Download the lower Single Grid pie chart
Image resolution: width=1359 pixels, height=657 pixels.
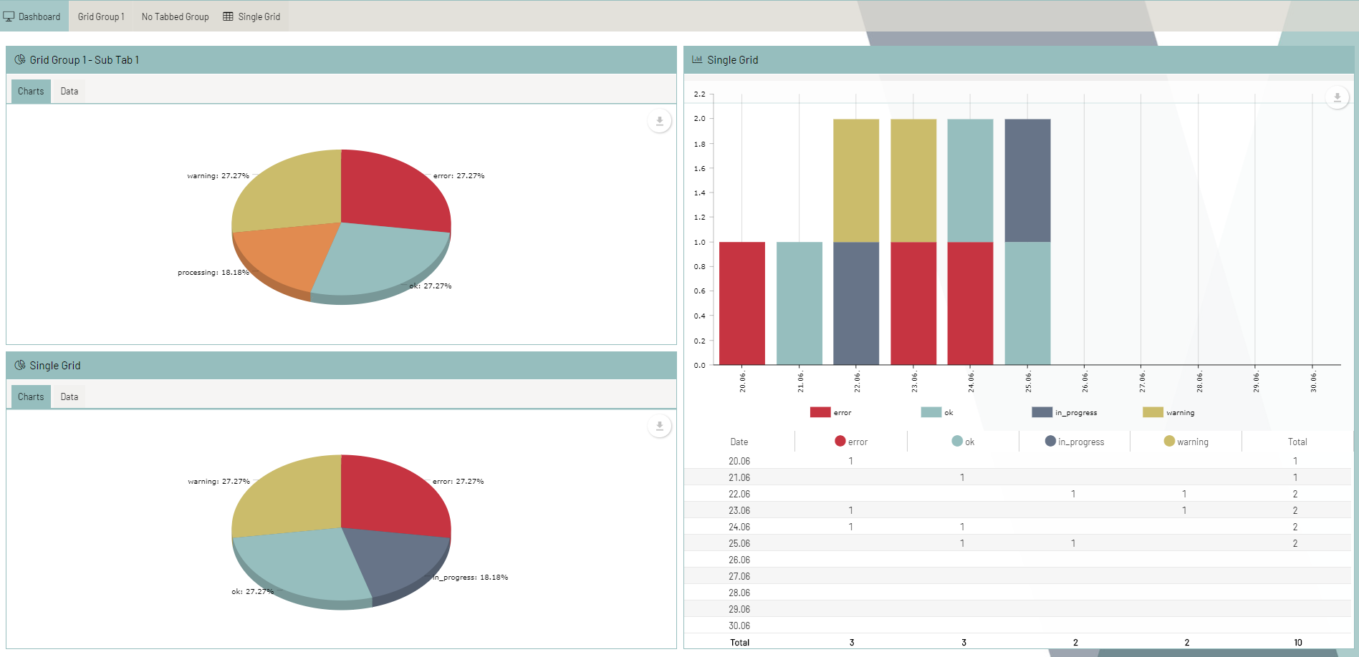coord(658,426)
